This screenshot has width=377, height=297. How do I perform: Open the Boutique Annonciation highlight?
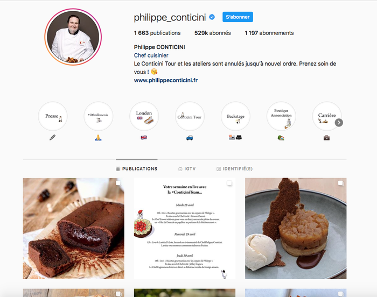(281, 116)
